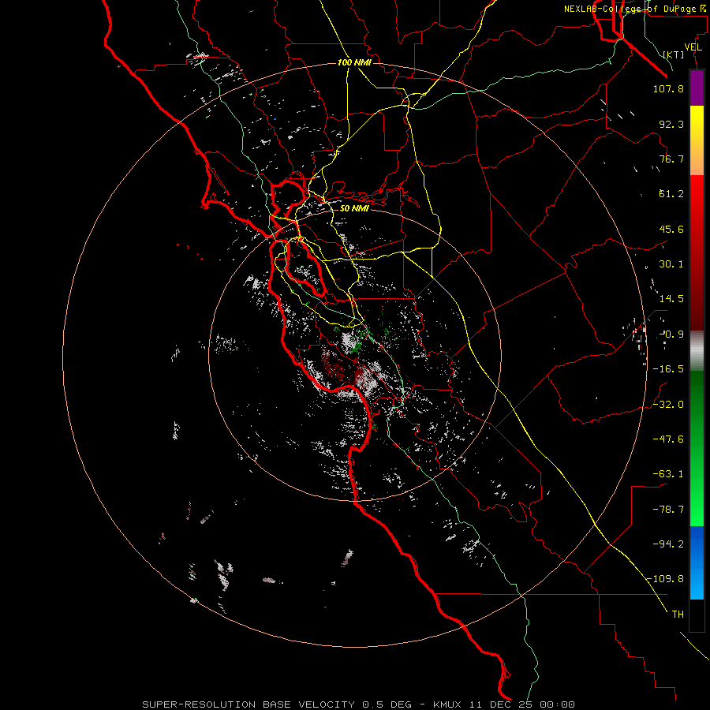This screenshot has width=710, height=710.
Task: Select the 45.6 legend value
Action: pyautogui.click(x=671, y=229)
